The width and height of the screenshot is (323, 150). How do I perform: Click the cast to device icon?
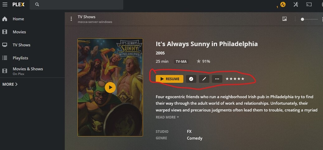309,4
